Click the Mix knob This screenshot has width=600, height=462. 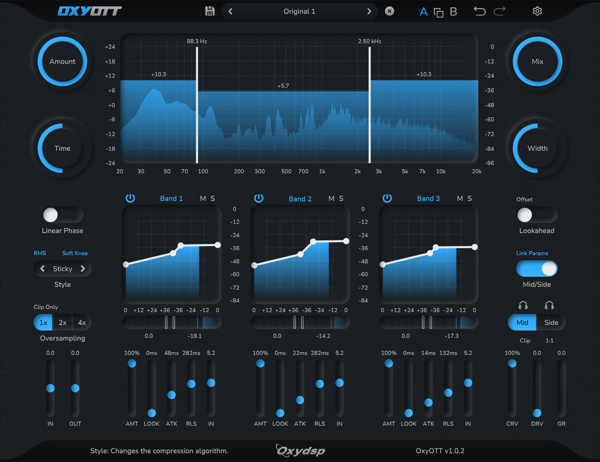(537, 62)
